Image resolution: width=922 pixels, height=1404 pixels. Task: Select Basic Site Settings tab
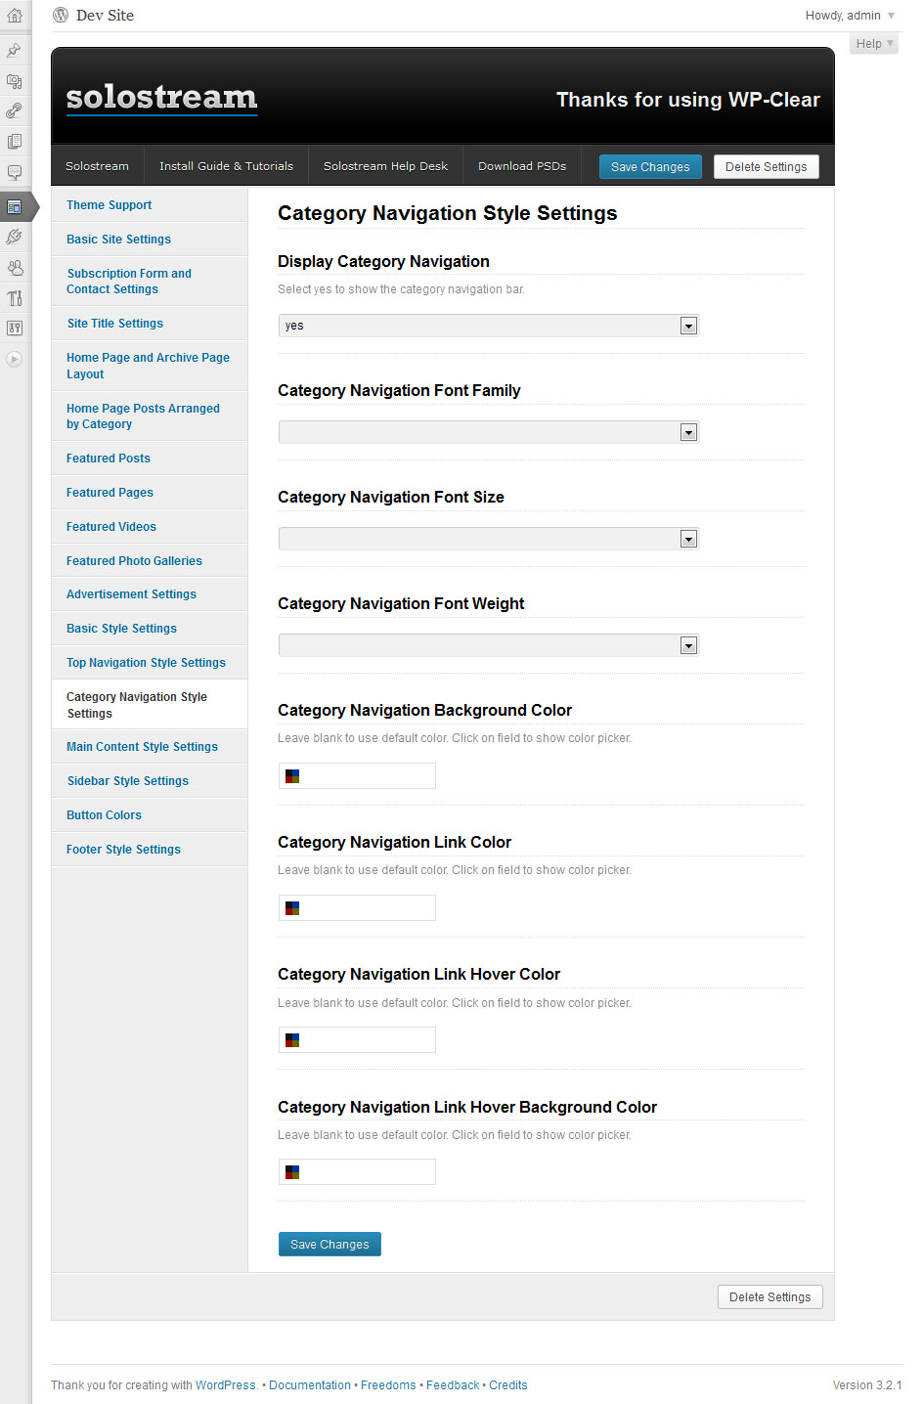150,240
